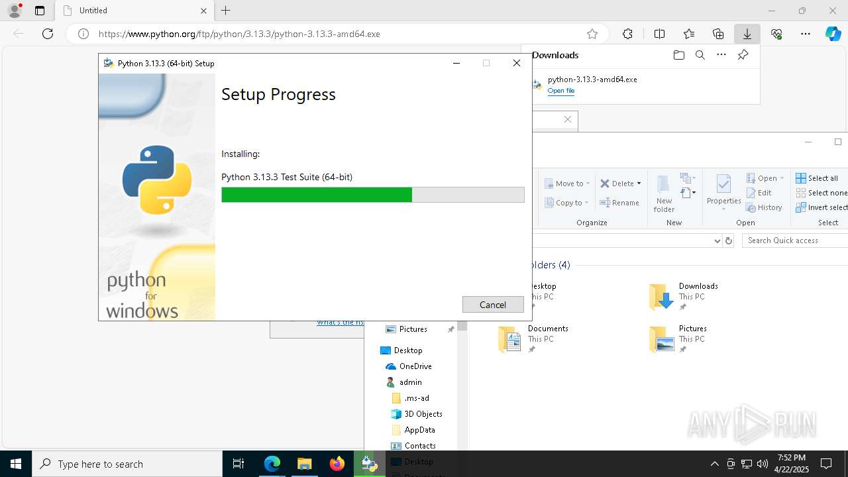Click the Edge Downloads toolbar button
Viewport: 848px width, 477px height.
click(747, 34)
